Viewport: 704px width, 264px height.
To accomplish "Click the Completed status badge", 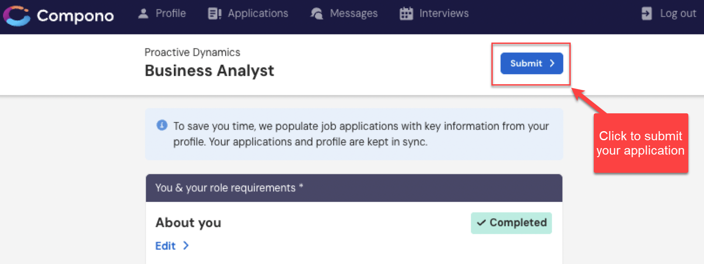I will (511, 223).
